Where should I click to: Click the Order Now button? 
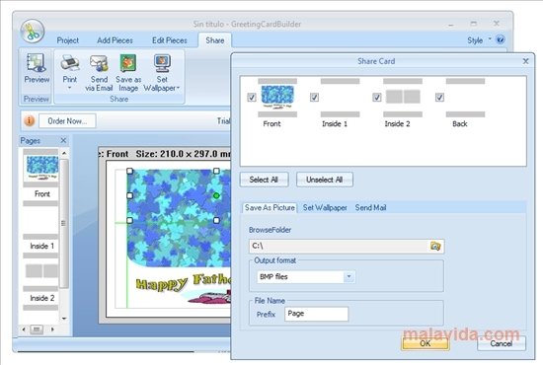(x=67, y=121)
